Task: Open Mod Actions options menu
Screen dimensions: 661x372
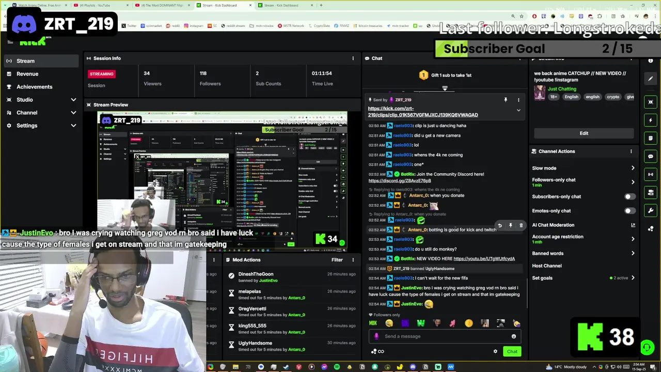Action: click(353, 260)
